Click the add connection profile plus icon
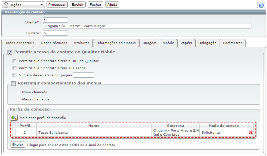This screenshot has height=156, width=267. click(x=14, y=118)
